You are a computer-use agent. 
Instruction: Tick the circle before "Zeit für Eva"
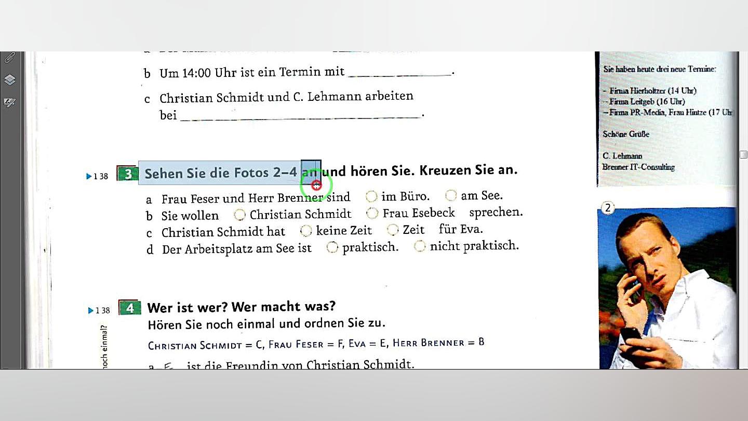[393, 229]
